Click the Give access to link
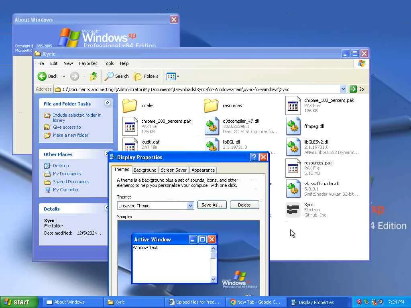Image resolution: width=411 pixels, height=308 pixels. pos(67,127)
